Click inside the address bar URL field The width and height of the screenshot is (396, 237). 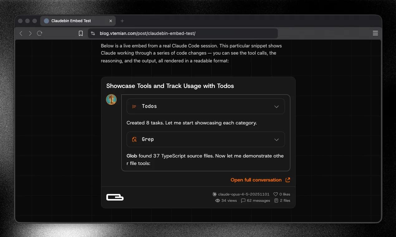pos(156,33)
